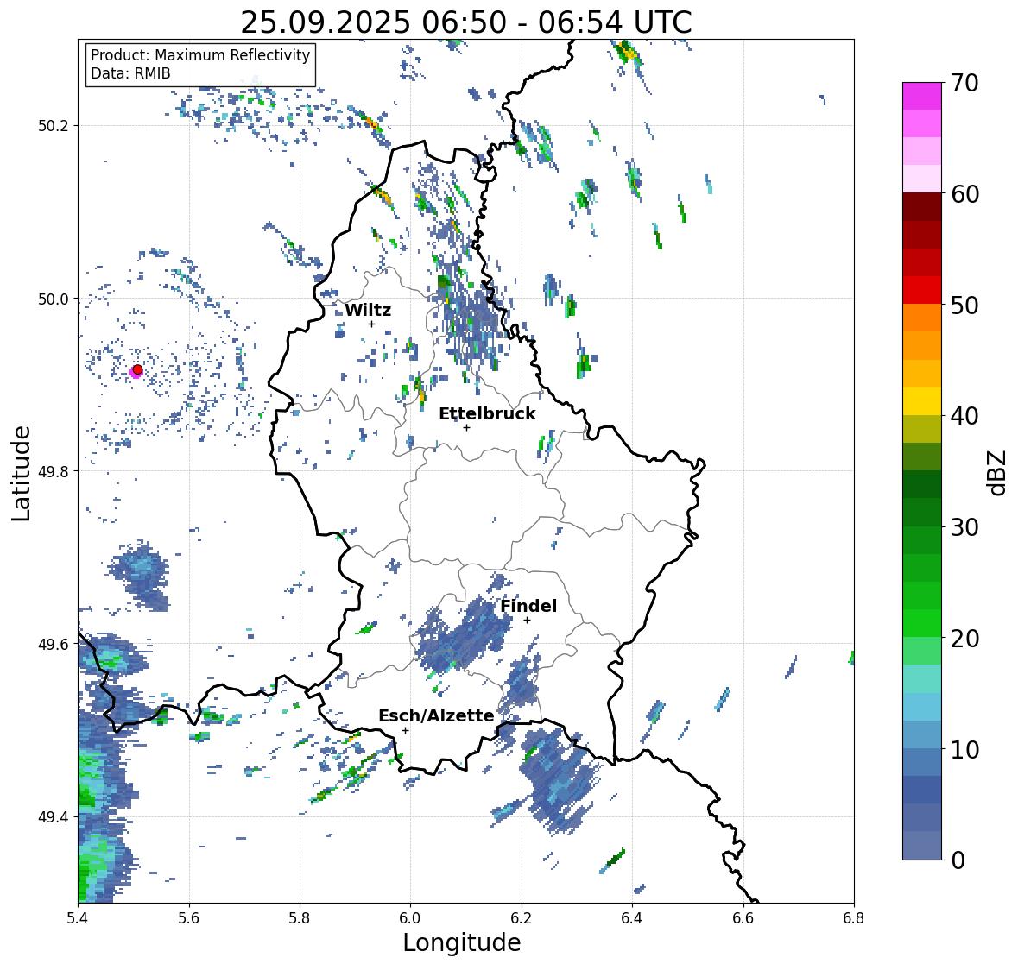Click the dBZ colorbar label
This screenshot has height=964, width=1018.
click(998, 473)
